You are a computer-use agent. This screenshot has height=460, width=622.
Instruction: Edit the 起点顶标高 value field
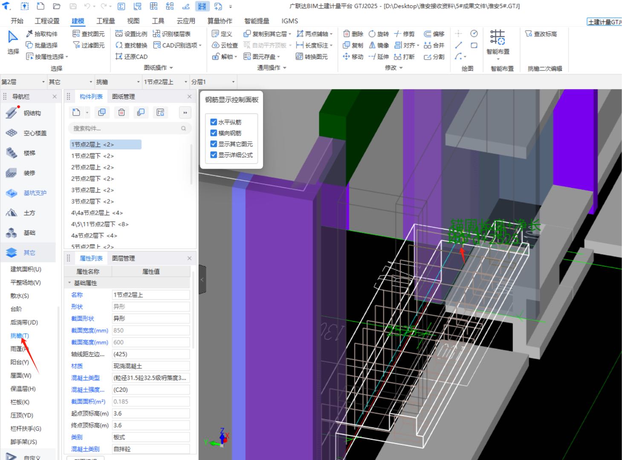[151, 414]
